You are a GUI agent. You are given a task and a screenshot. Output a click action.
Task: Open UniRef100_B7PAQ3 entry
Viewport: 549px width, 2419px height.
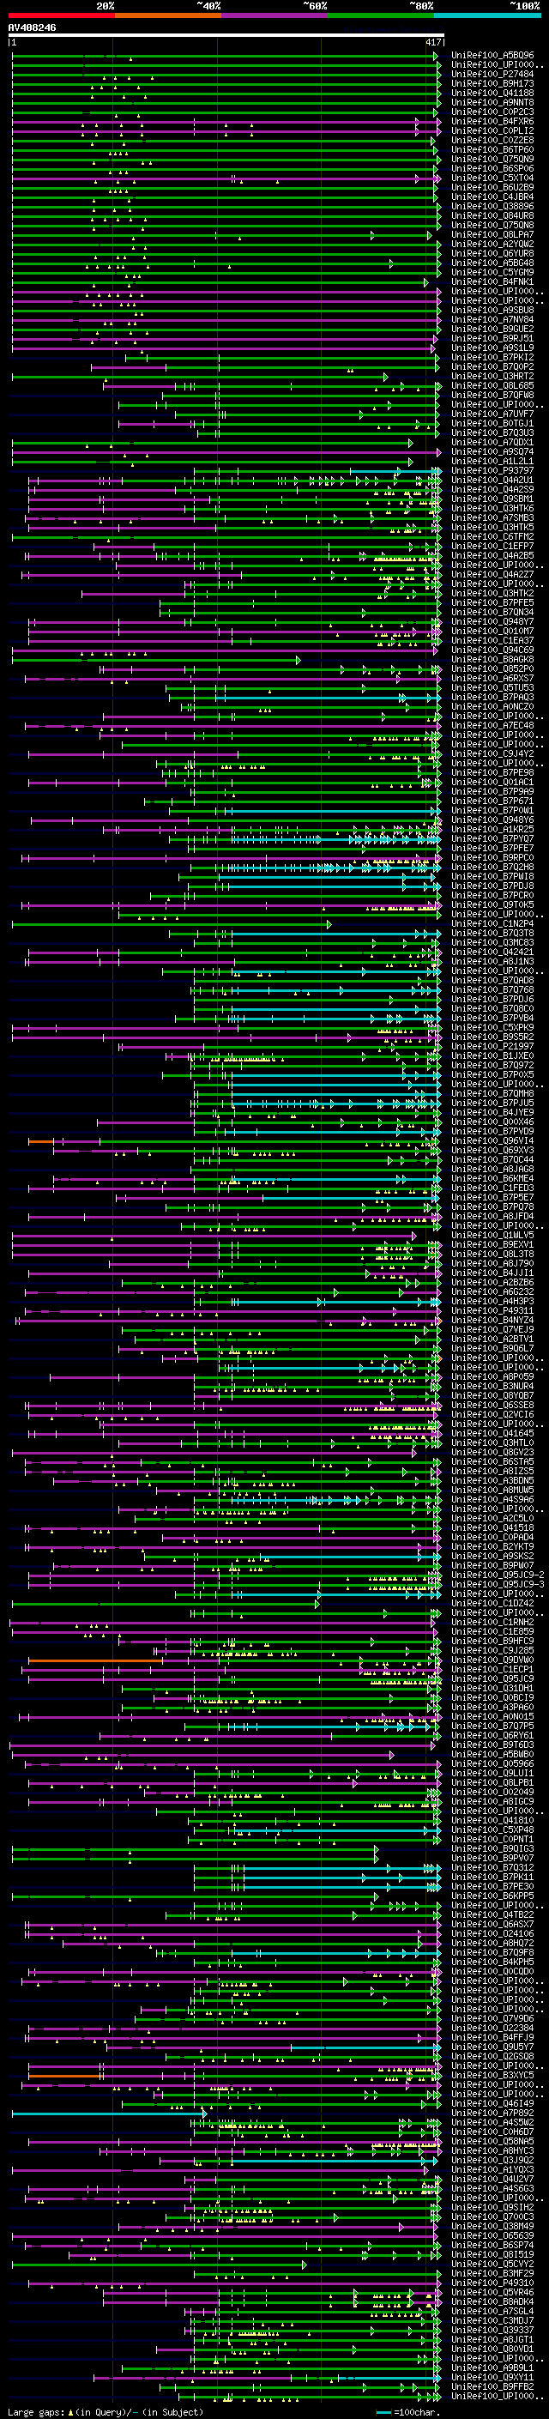[x=492, y=697]
